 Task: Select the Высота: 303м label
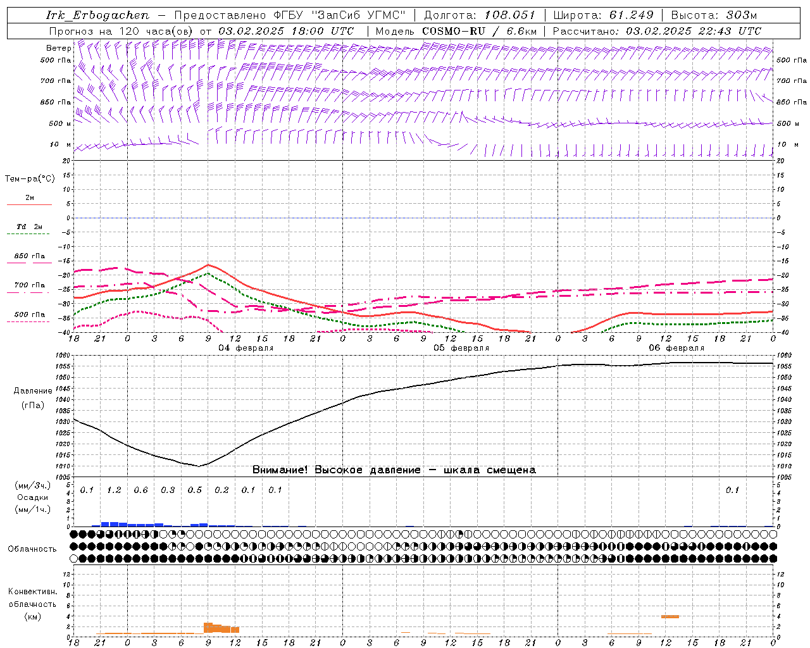click(714, 15)
